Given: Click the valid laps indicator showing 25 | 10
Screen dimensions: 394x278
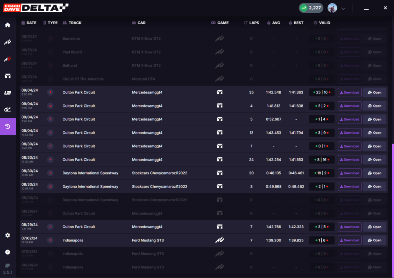Looking at the screenshot, I should coord(322,92).
